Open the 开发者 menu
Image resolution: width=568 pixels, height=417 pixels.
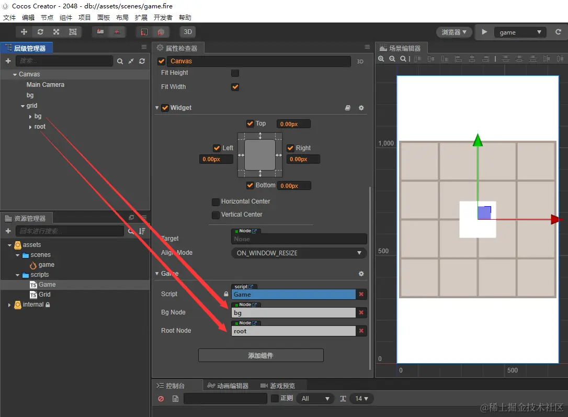[x=163, y=17]
